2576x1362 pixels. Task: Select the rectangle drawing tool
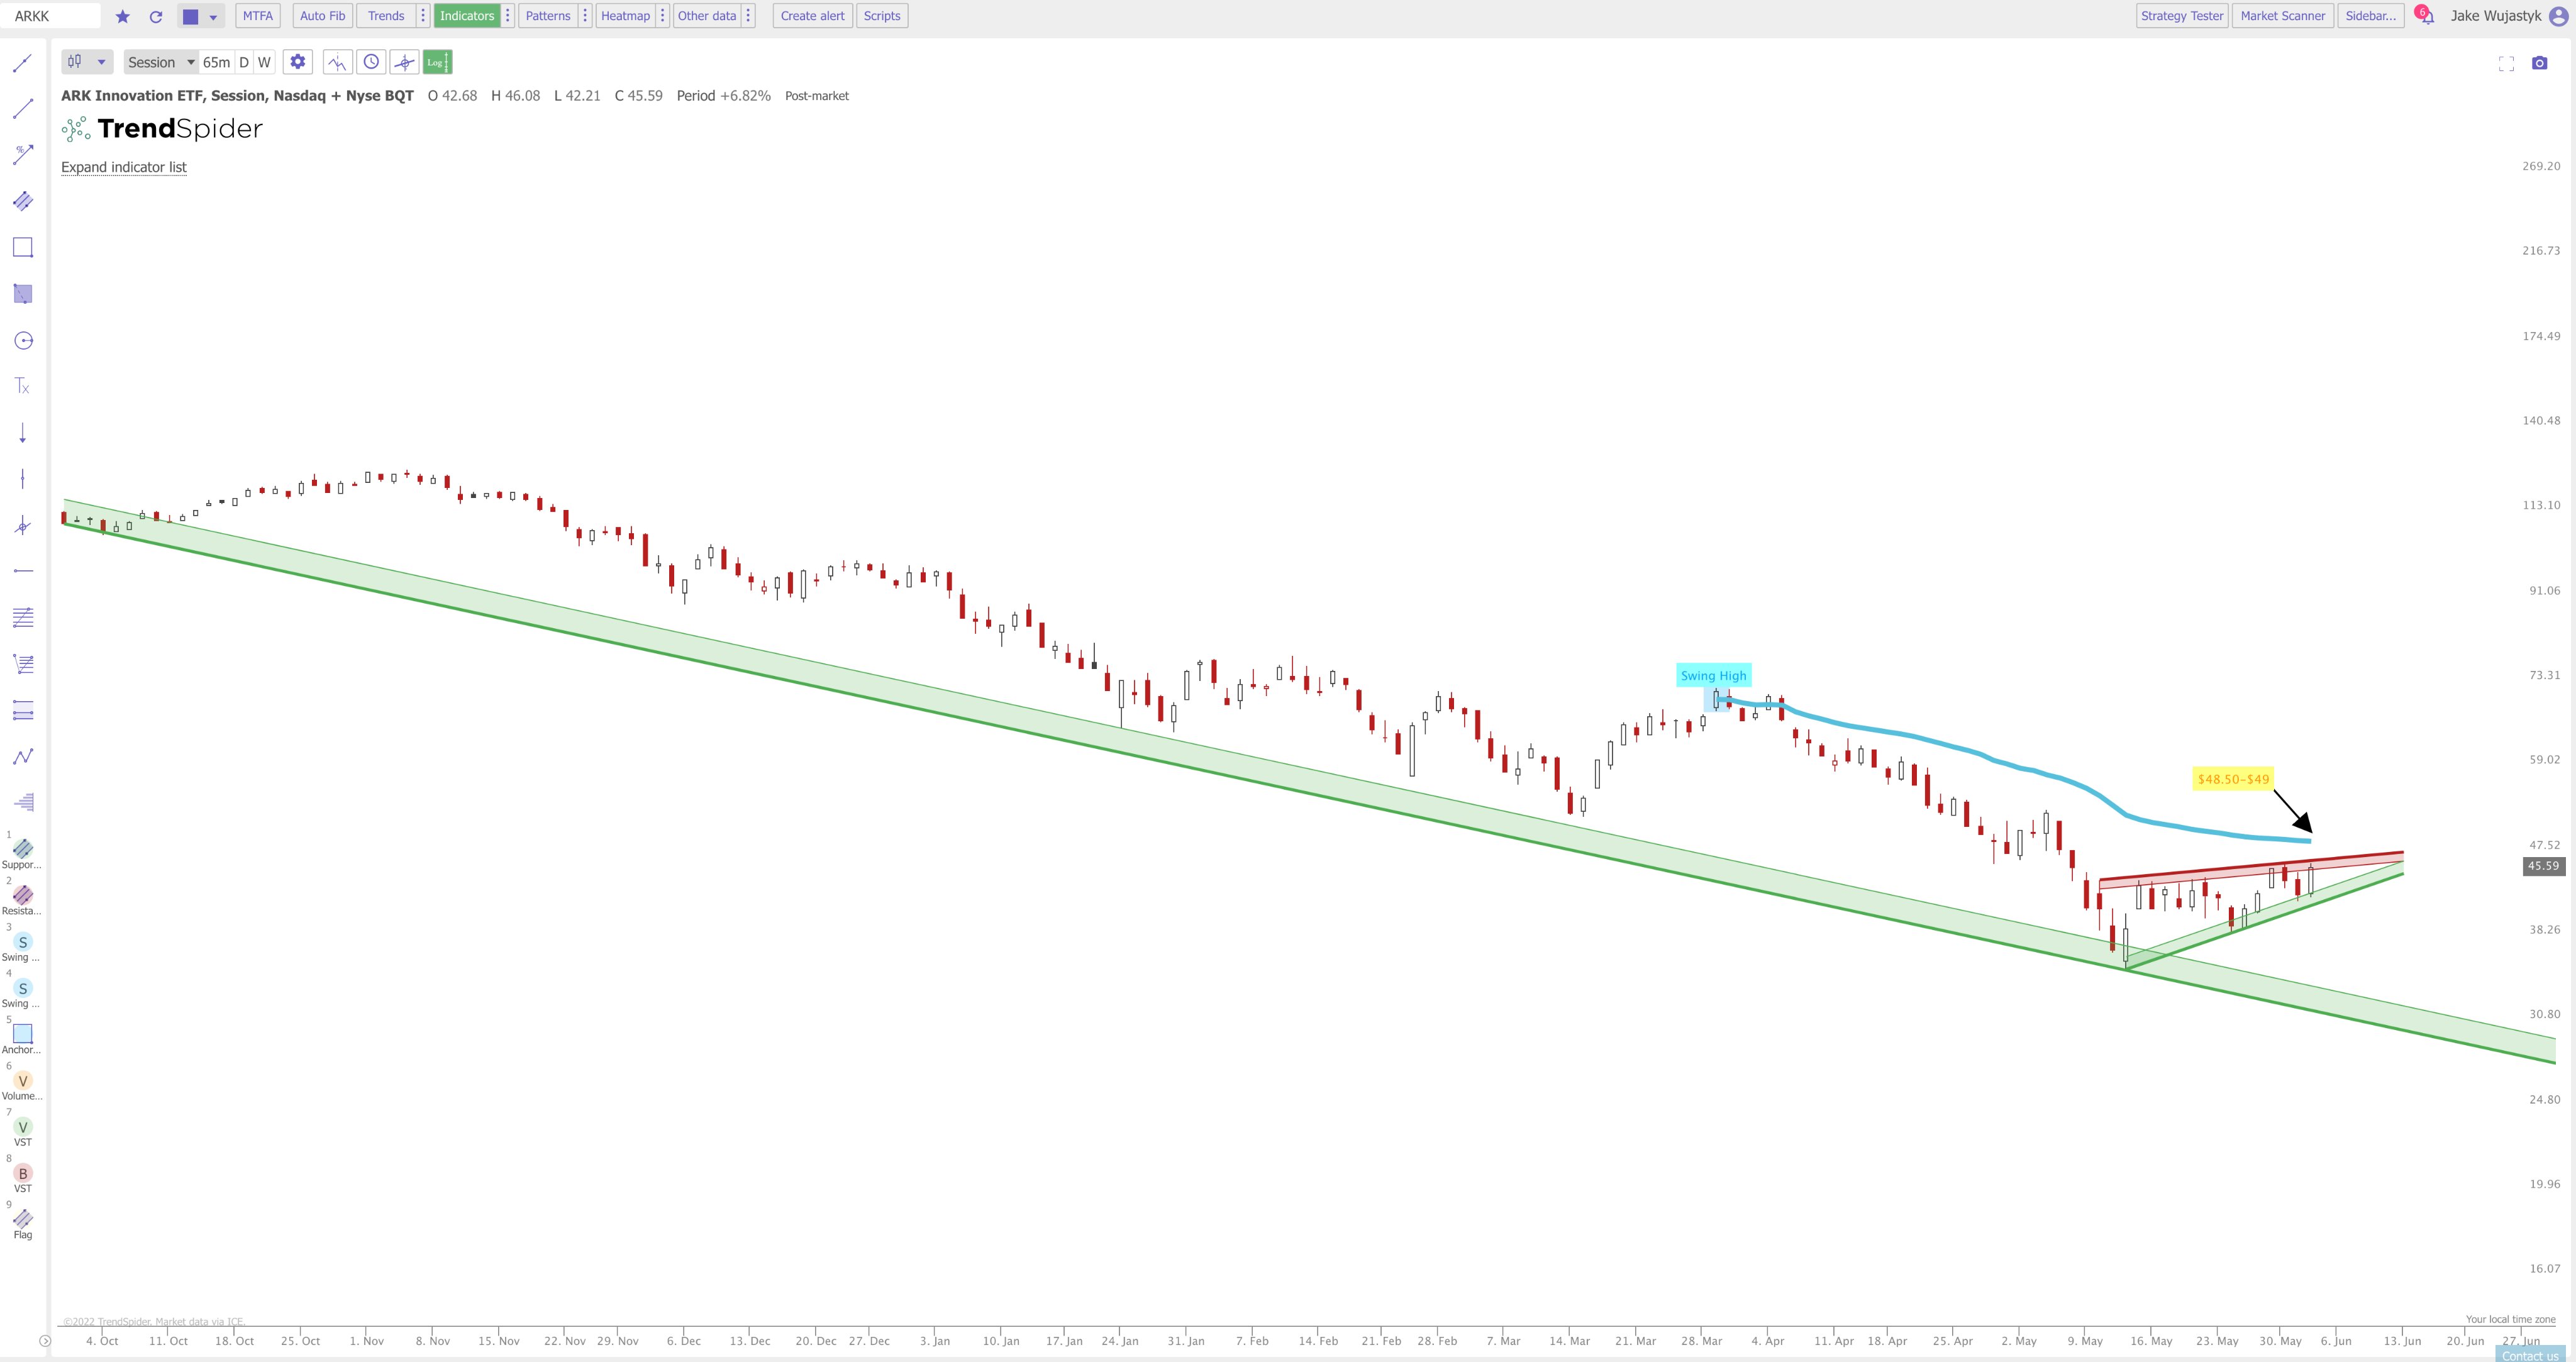[x=23, y=247]
